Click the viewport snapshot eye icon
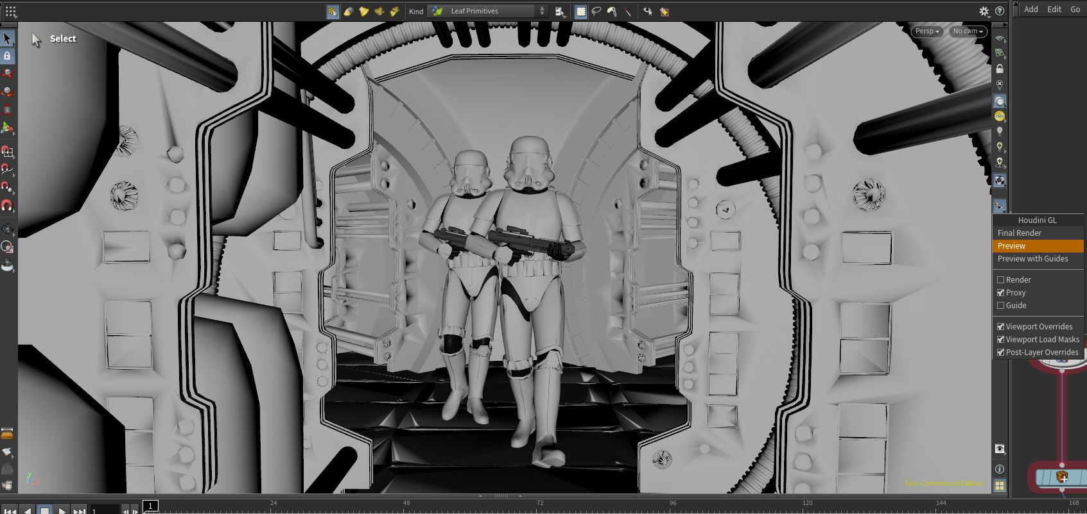 coord(1000,449)
